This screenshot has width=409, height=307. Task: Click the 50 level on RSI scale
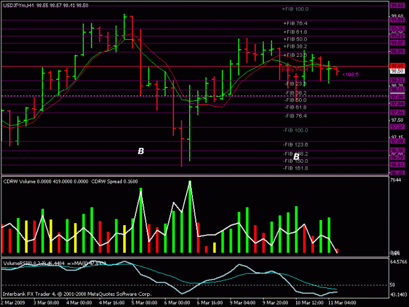click(393, 285)
